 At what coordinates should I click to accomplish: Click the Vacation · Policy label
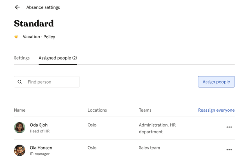pyautogui.click(x=39, y=37)
